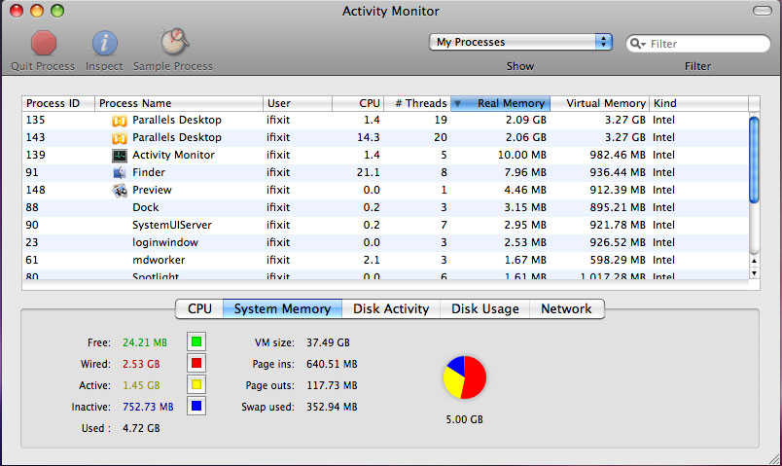Click the 982.46 MB virtual memory value

[x=618, y=155]
